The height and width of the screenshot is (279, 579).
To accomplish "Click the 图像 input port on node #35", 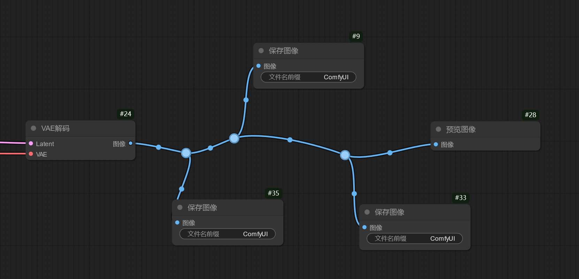I will 177,223.
